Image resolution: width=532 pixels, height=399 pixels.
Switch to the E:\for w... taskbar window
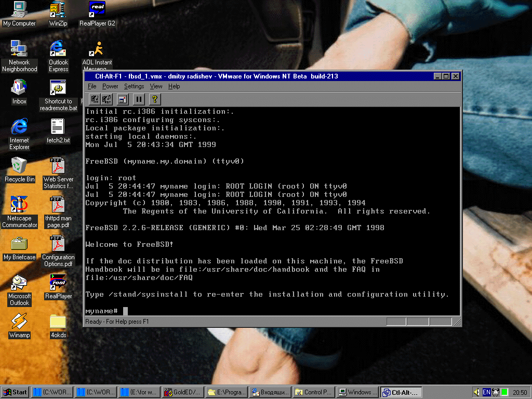139,392
